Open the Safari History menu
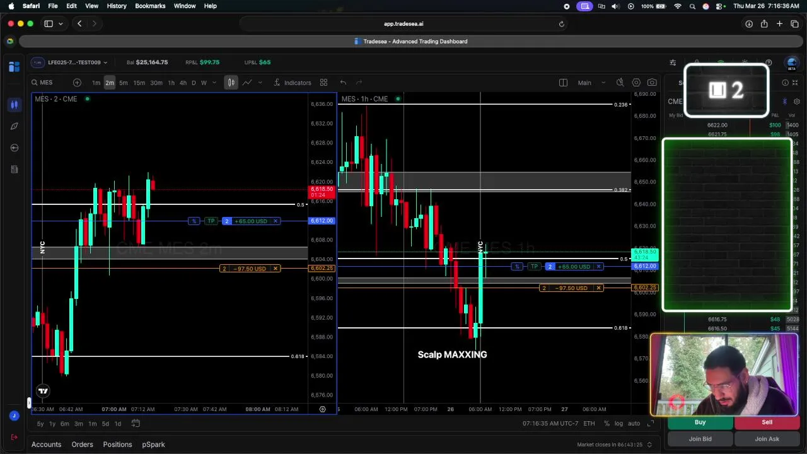Viewport: 807px width, 454px height. tap(117, 6)
